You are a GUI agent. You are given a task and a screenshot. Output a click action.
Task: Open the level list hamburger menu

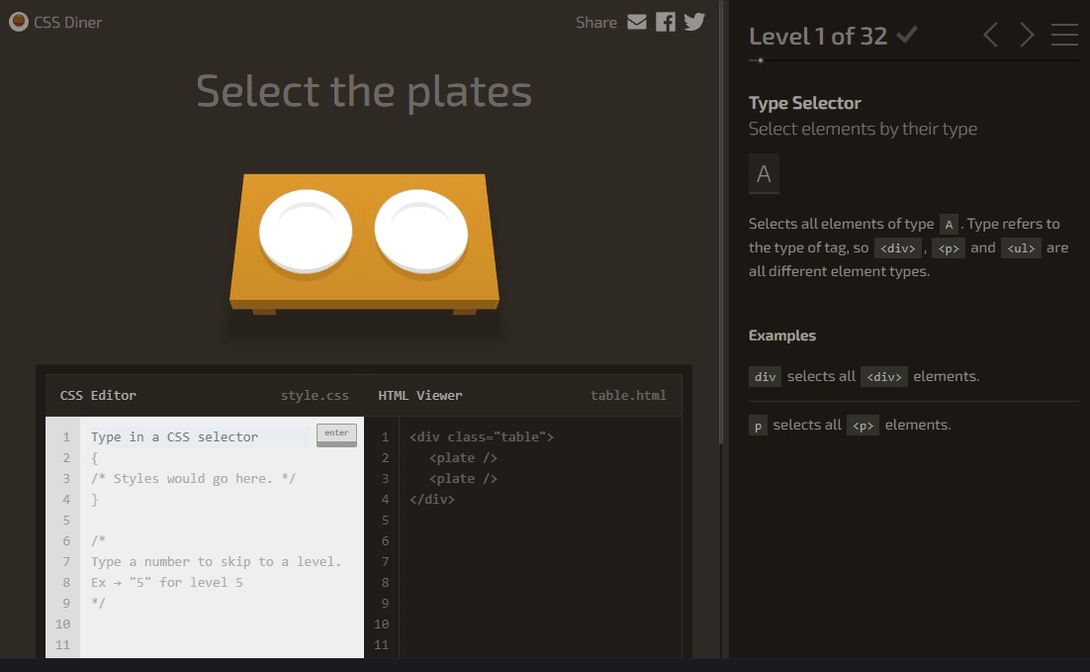tap(1064, 36)
